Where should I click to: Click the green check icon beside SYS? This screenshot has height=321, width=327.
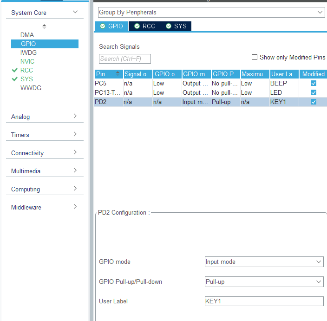14,79
